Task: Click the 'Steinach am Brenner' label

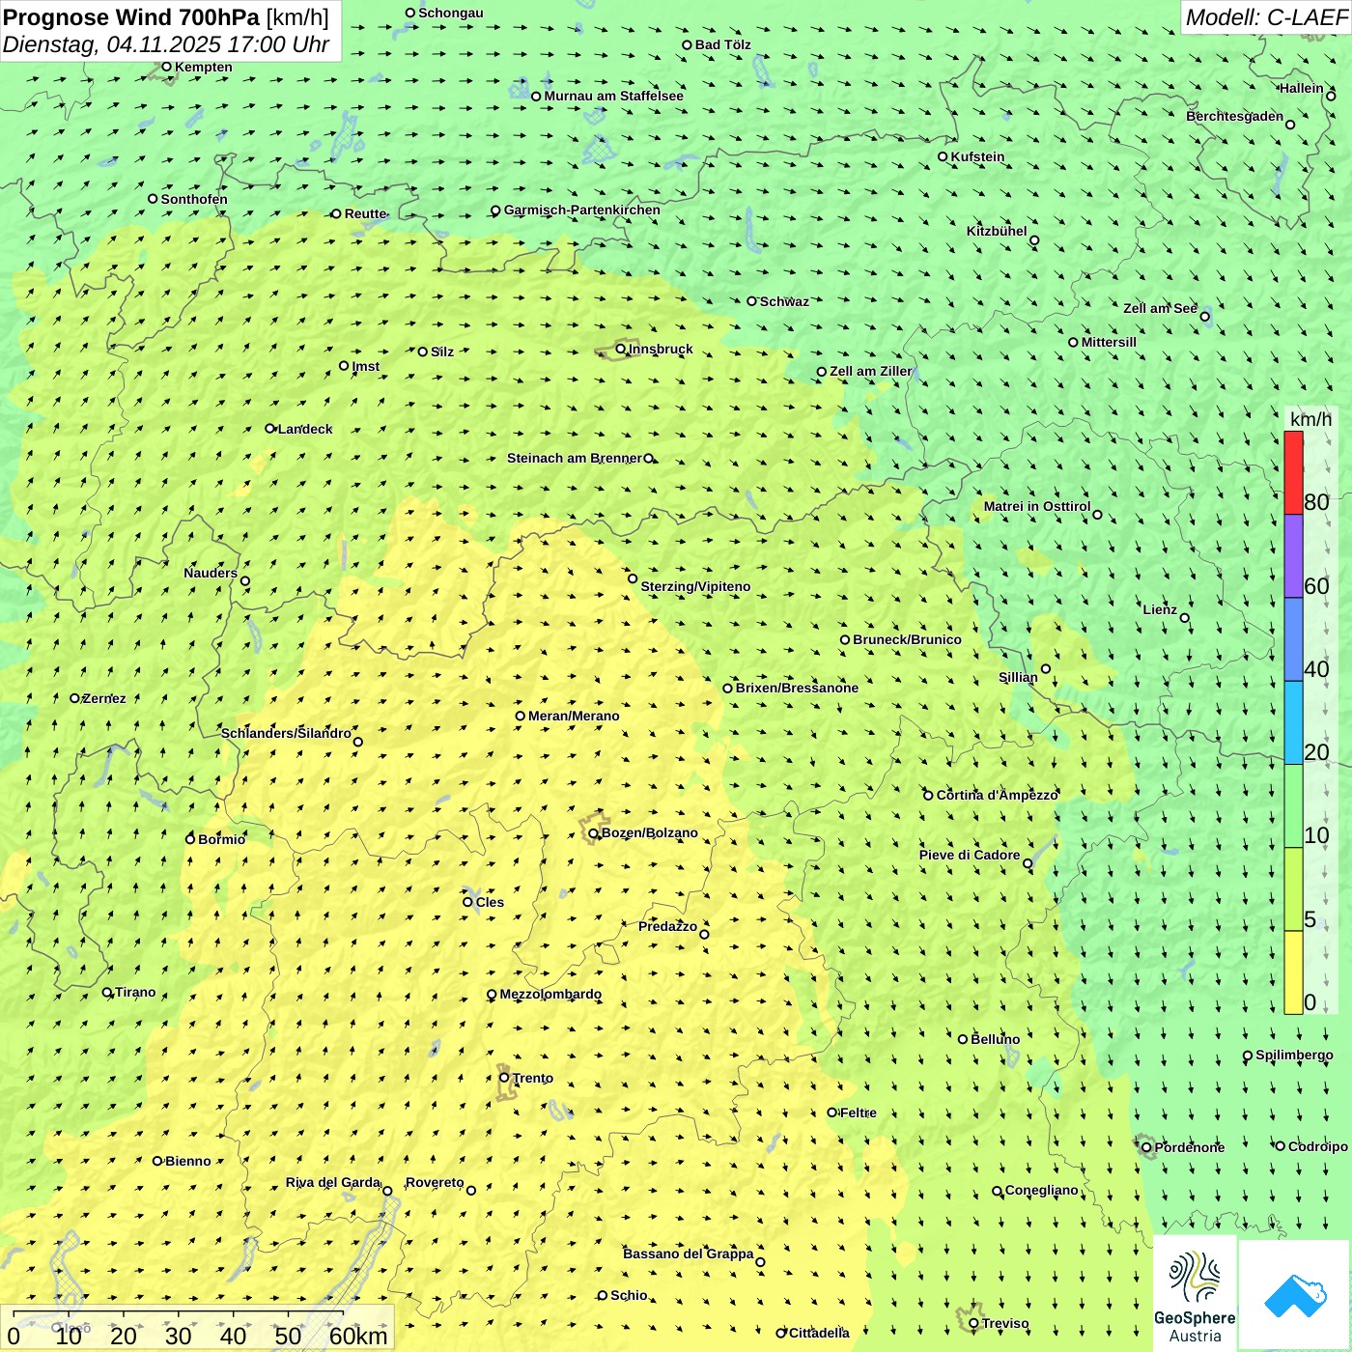Action: [x=574, y=458]
